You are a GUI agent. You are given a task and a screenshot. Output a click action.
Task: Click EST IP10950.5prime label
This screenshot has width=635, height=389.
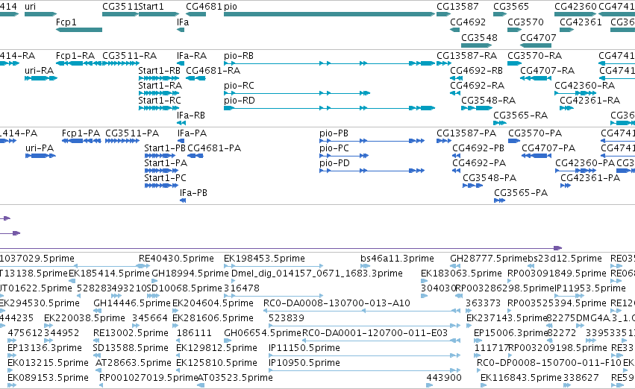[x=304, y=363]
